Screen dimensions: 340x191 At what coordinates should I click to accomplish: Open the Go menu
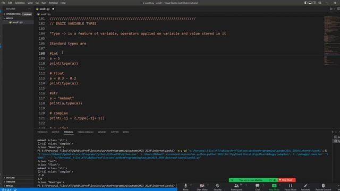point(37,3)
